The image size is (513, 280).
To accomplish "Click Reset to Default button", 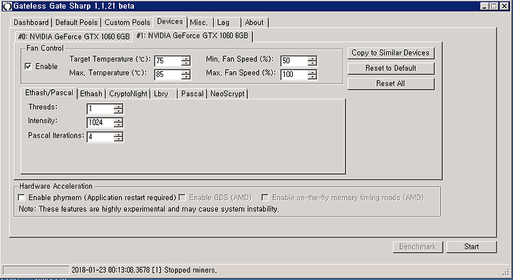I will [x=390, y=68].
